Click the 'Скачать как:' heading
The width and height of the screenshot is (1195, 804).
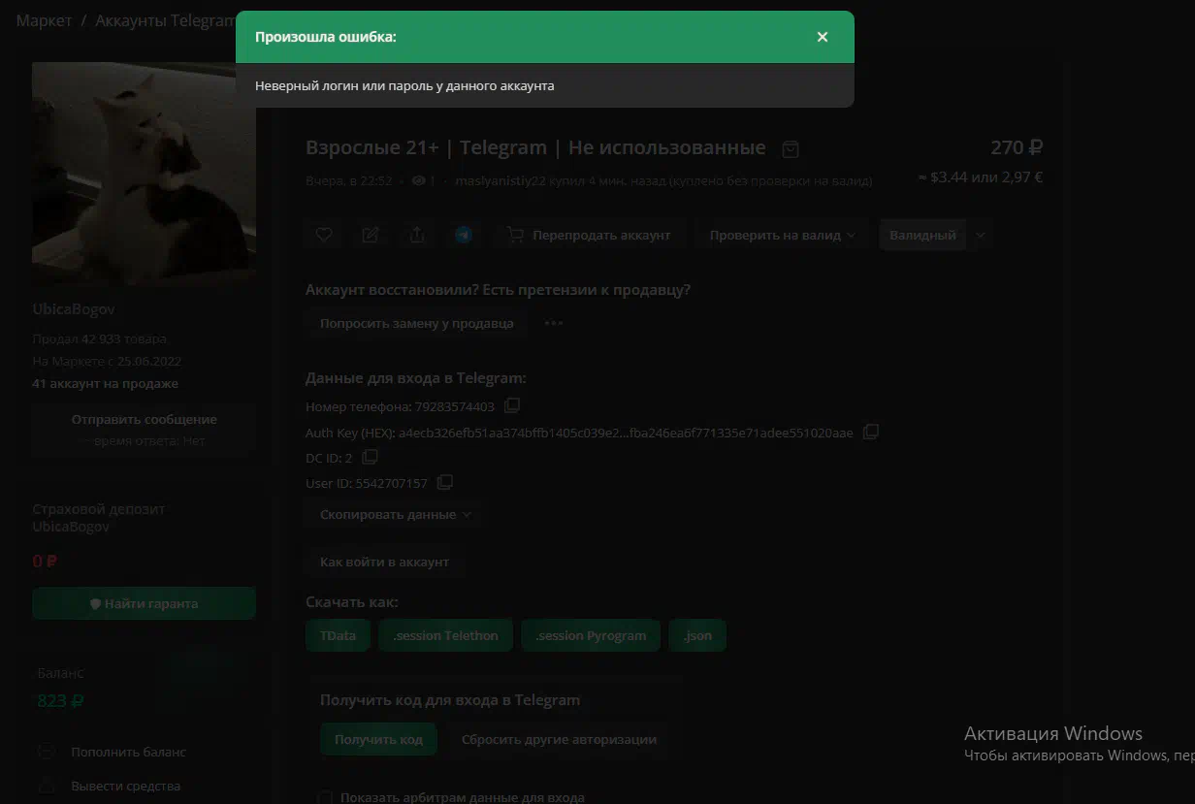pyautogui.click(x=352, y=602)
